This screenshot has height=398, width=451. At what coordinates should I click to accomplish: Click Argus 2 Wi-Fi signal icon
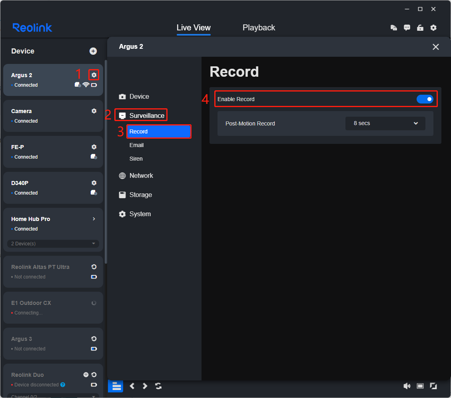point(86,85)
